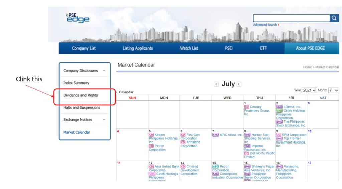Expand Company Disclosures chevron
Screen dimensions: 342x189
(104, 71)
